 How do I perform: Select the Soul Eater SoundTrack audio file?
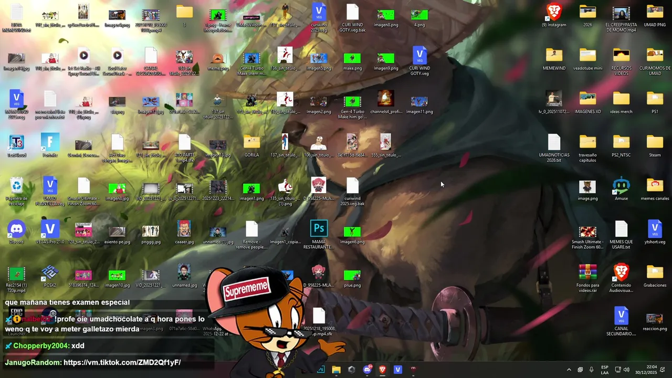click(117, 61)
